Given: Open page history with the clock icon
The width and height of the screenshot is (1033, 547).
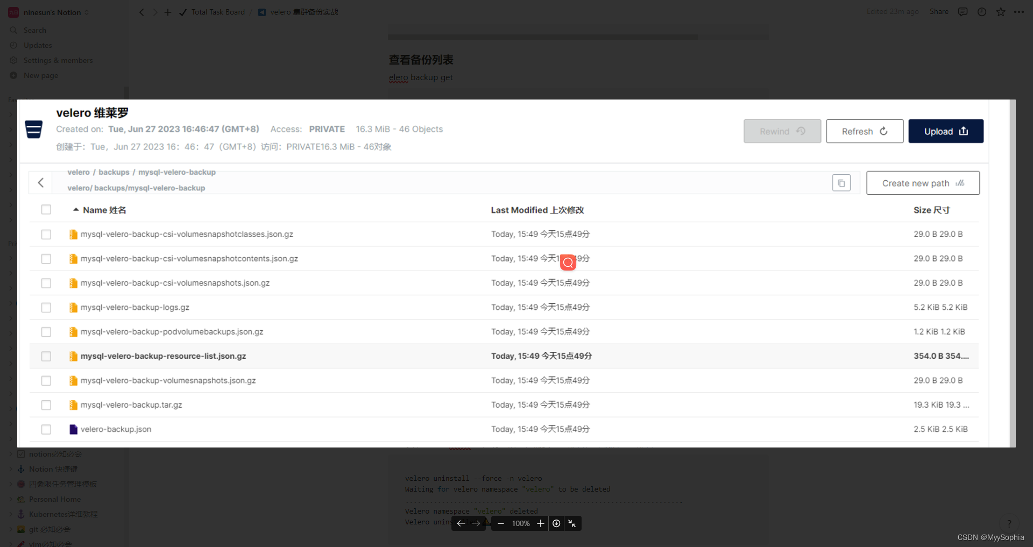Looking at the screenshot, I should pos(982,12).
